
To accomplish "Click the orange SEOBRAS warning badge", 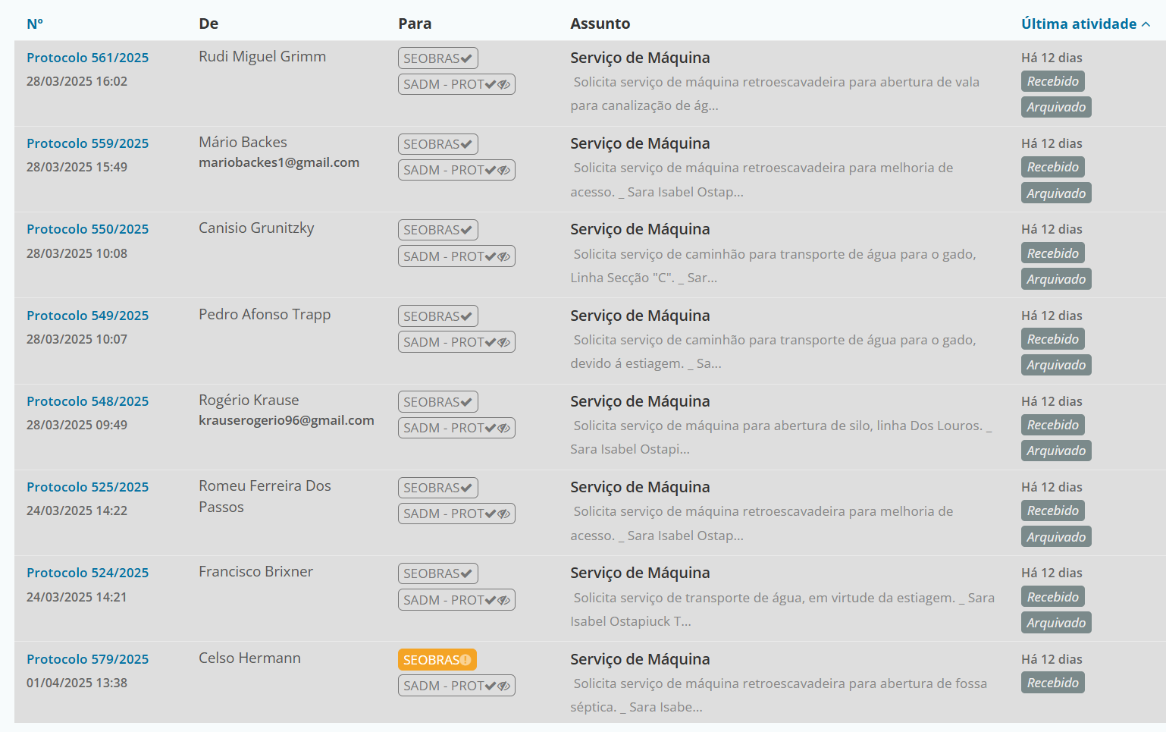I will [437, 660].
